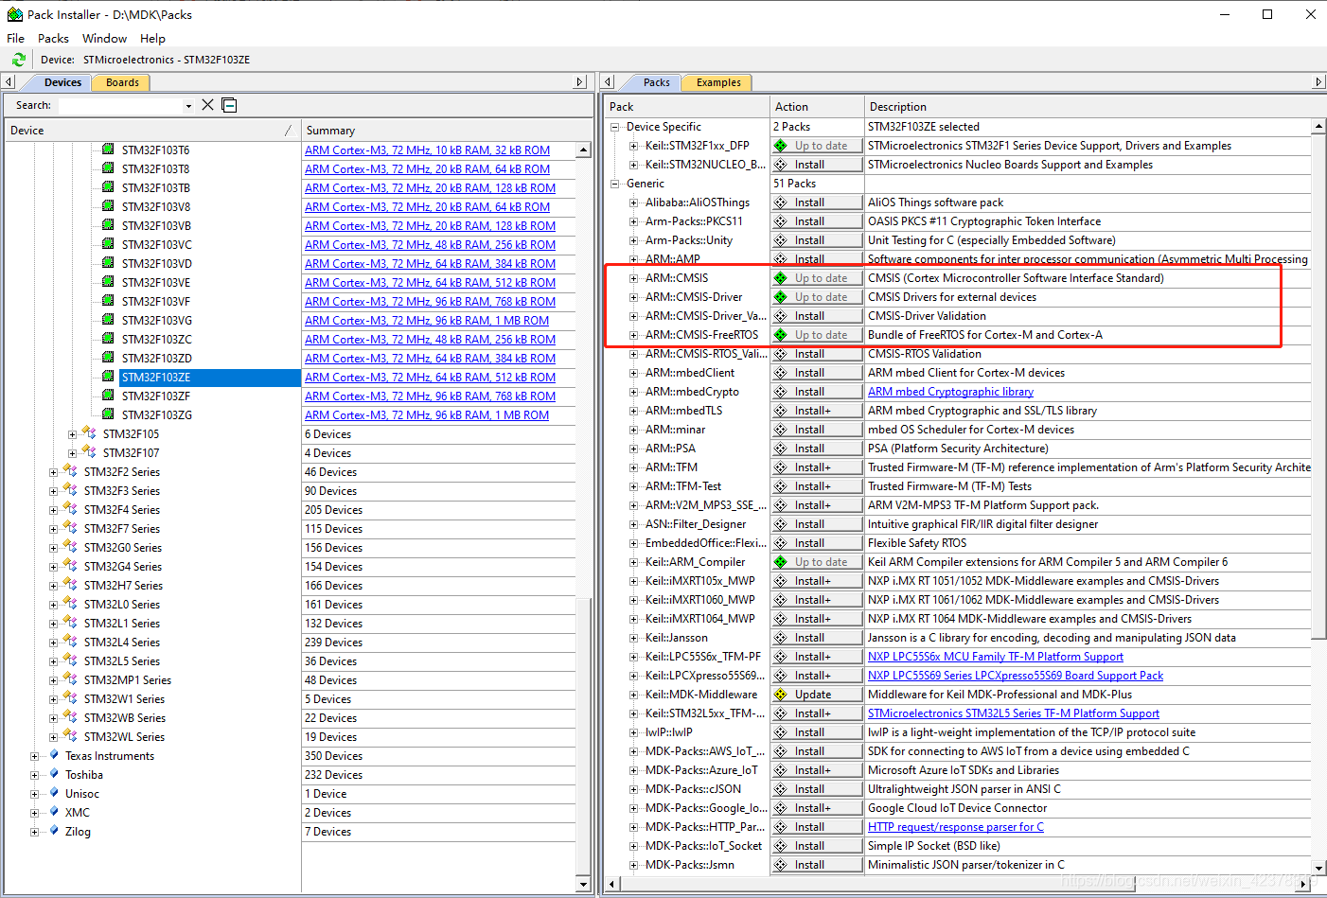The width and height of the screenshot is (1327, 898).
Task: Click the green refresh packs icon
Action: click(18, 60)
